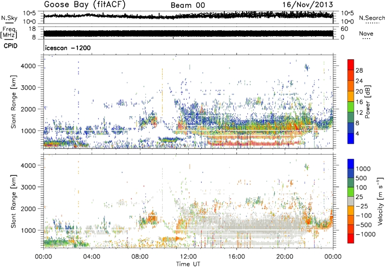Click power colorbar value 28
Screen dimensions: 385x267
point(359,70)
